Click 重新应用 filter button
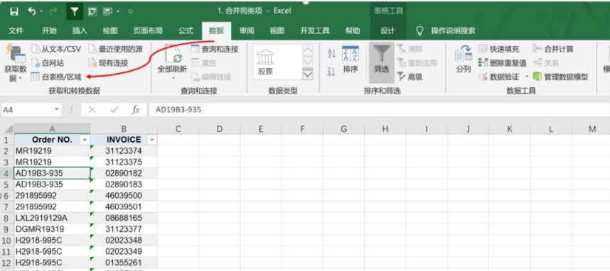This screenshot has height=271, width=610. (x=417, y=62)
